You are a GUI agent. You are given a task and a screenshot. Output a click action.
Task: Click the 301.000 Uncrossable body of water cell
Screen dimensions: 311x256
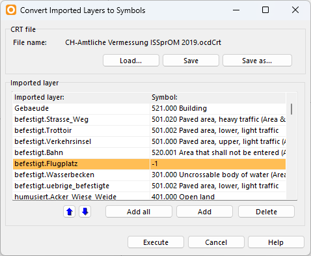pos(218,175)
